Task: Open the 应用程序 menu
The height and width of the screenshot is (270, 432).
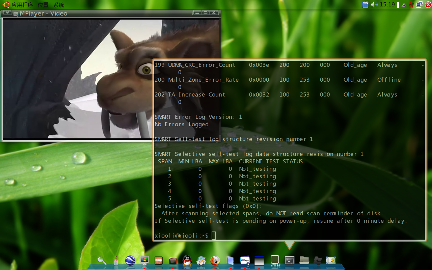Action: [22, 5]
